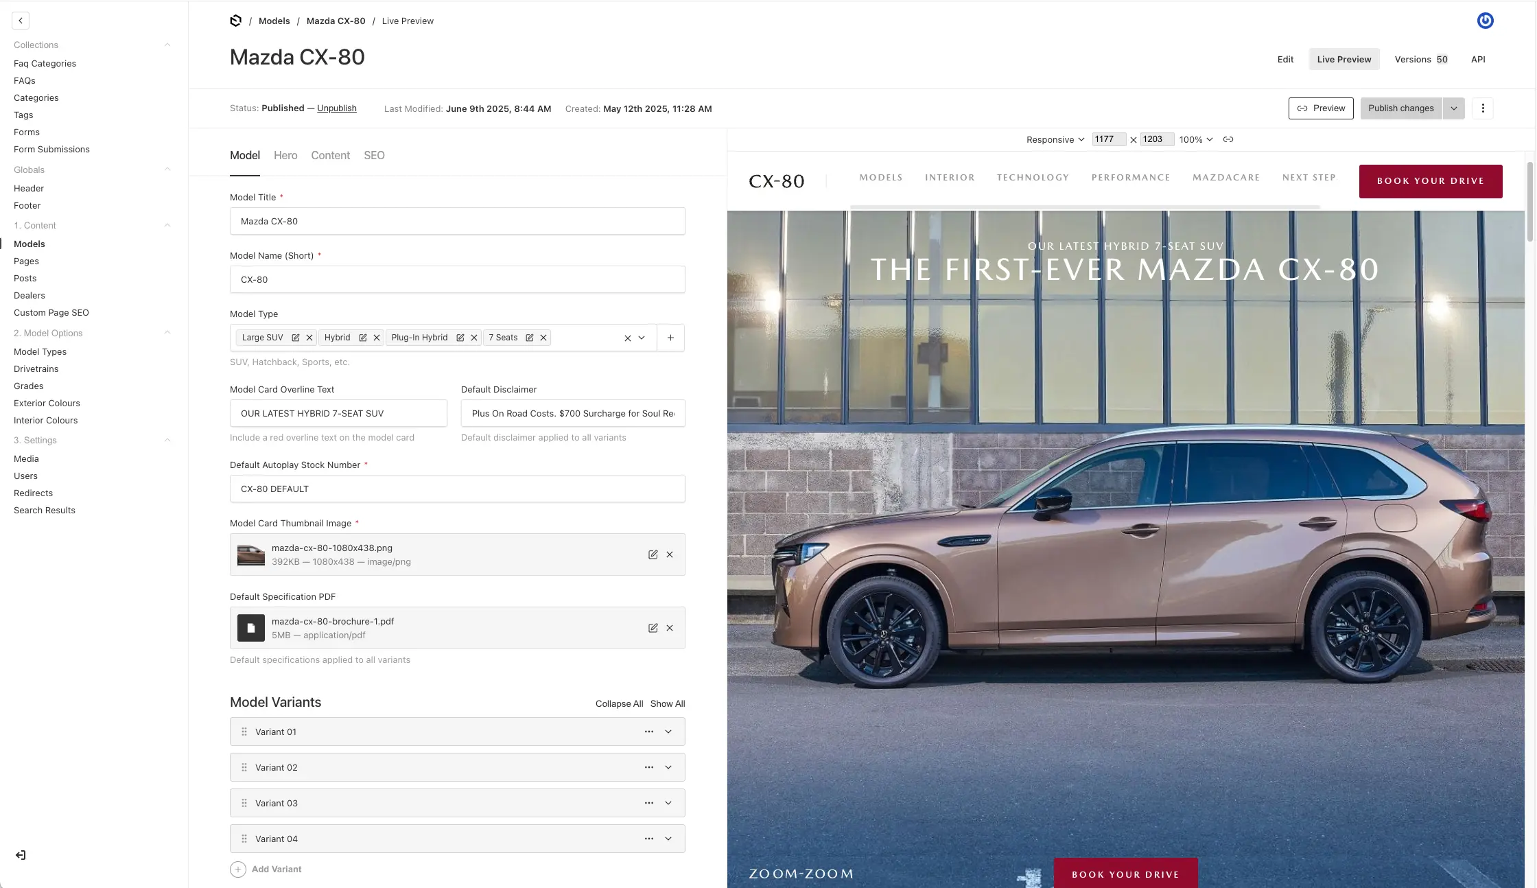The width and height of the screenshot is (1537, 888).
Task: Add new Model Type with plus button
Action: (x=670, y=338)
